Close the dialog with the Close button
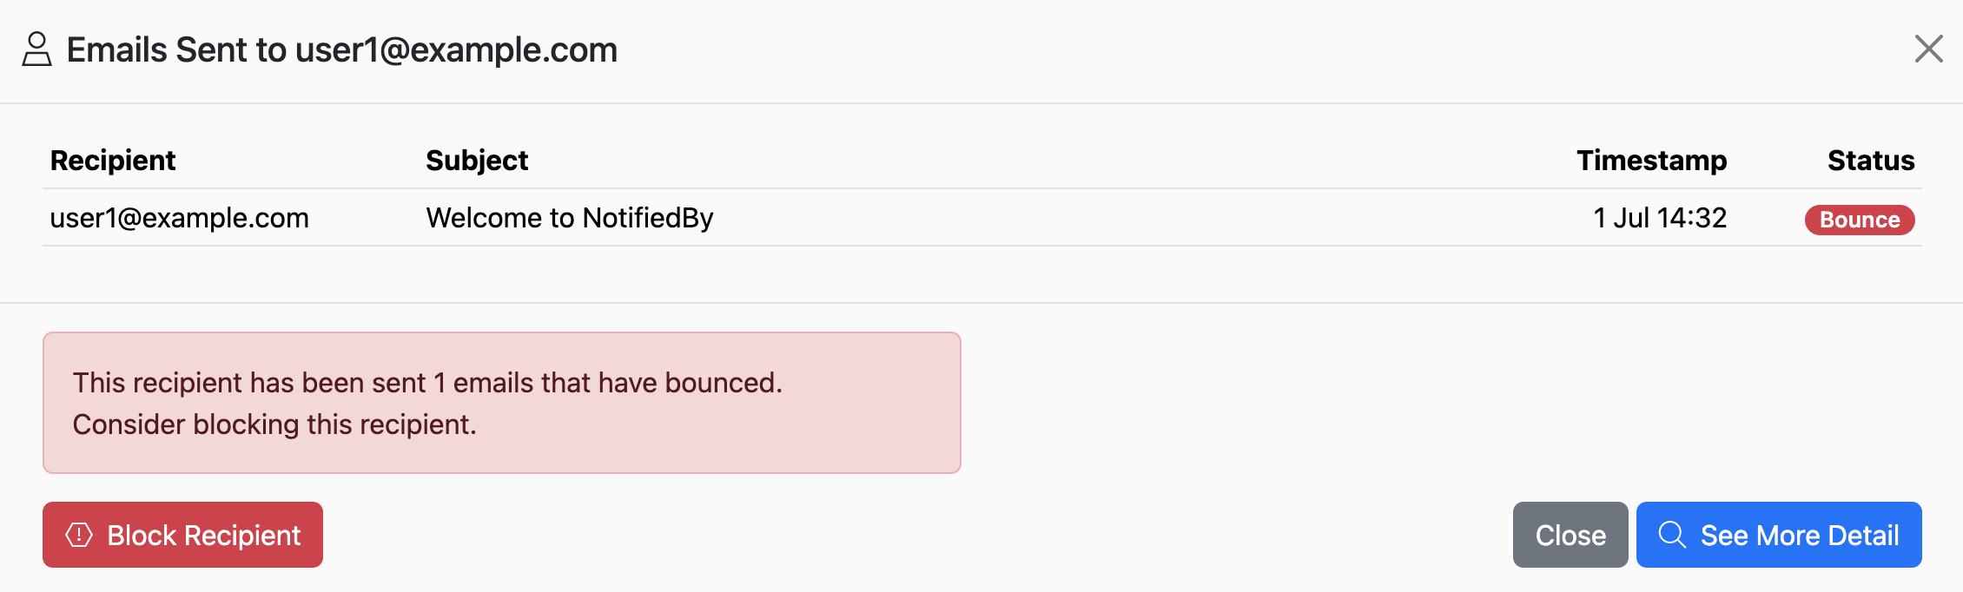Viewport: 1963px width, 592px height. [x=1570, y=535]
